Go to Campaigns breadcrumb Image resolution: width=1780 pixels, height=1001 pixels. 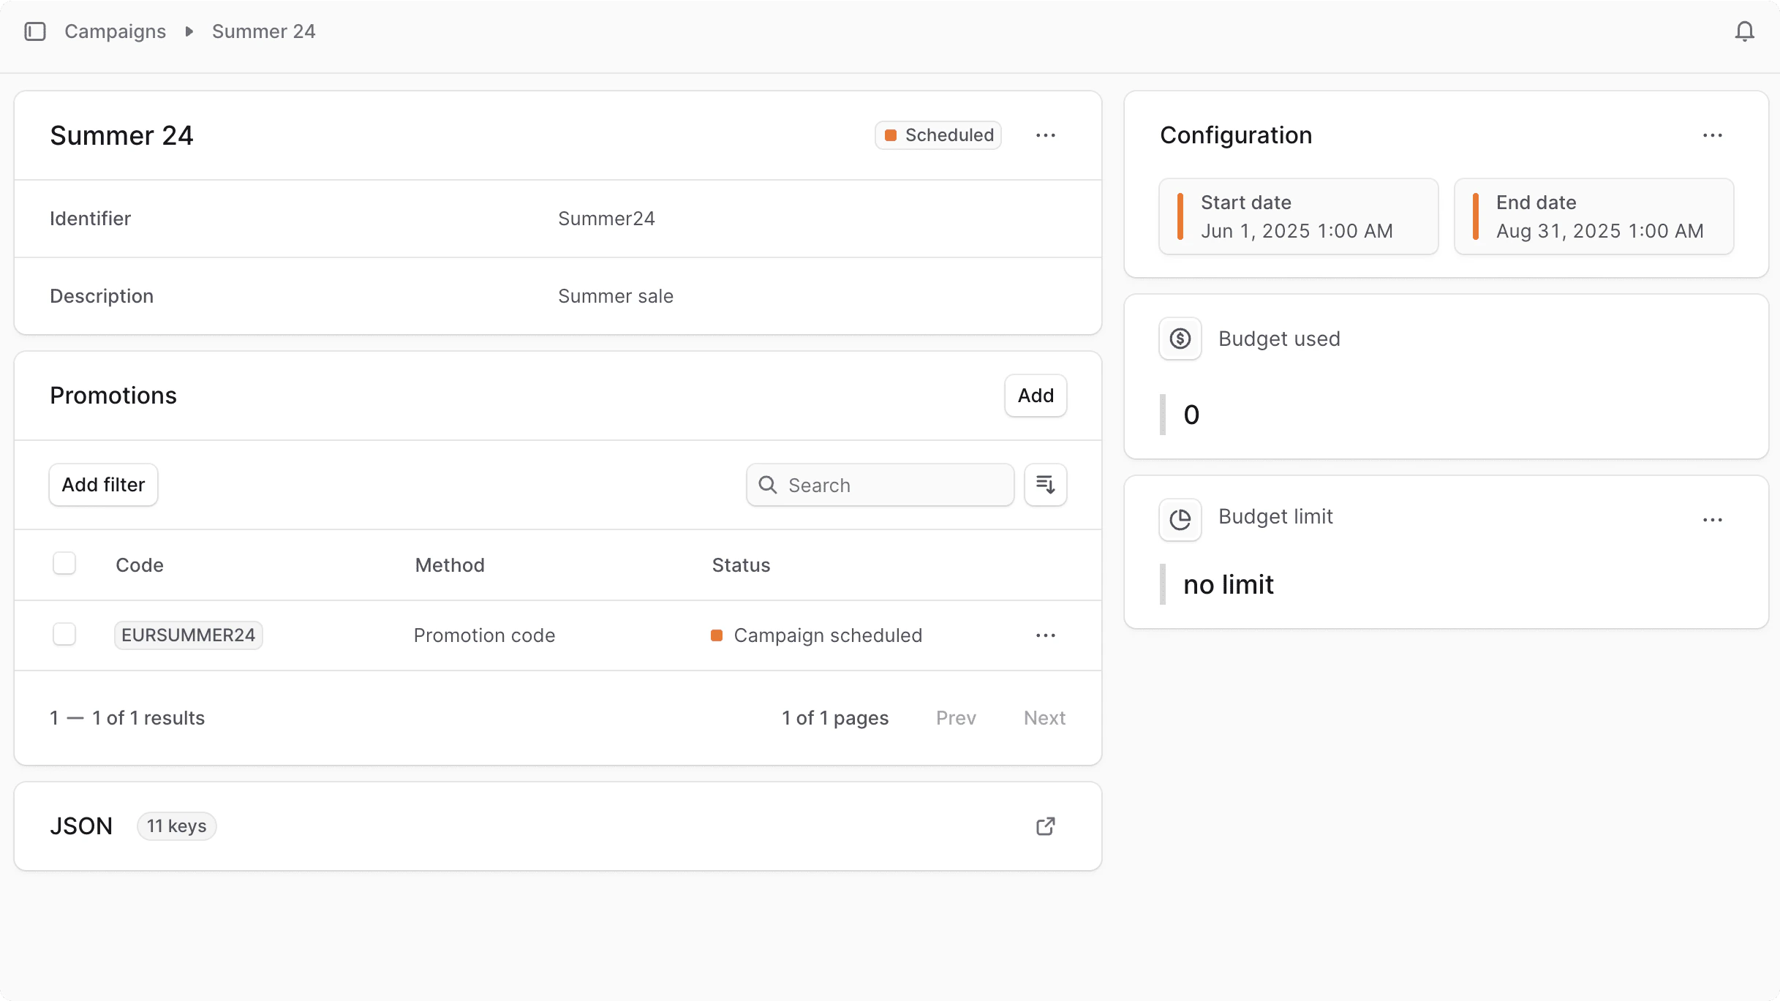[115, 31]
